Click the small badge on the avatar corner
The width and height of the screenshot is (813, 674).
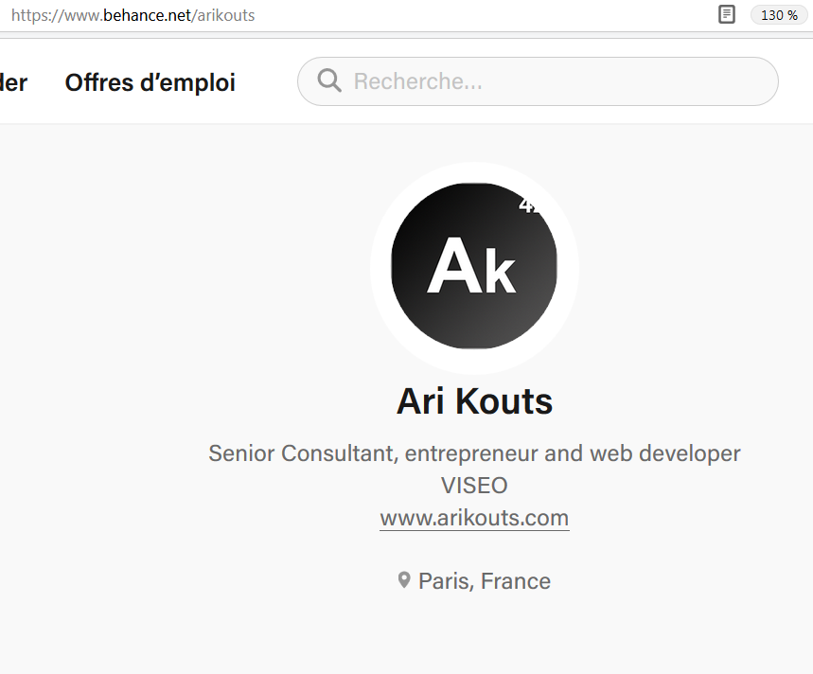(x=529, y=204)
